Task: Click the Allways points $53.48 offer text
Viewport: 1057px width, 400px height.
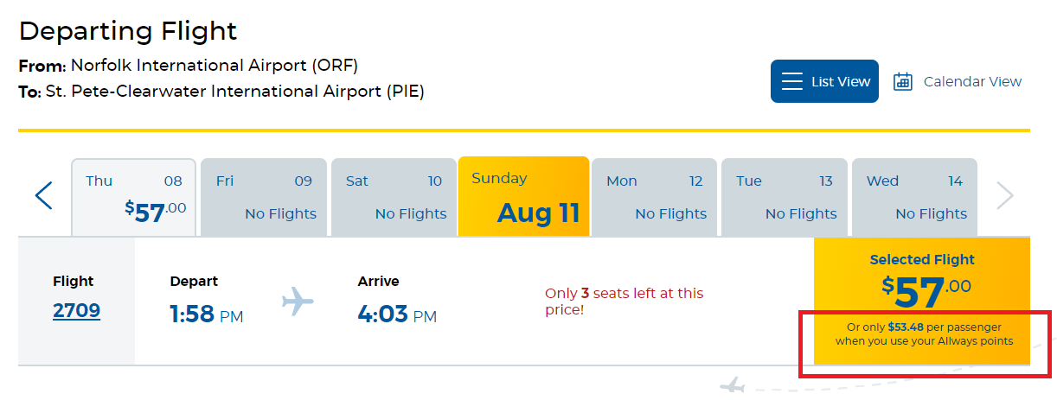Action: click(923, 334)
